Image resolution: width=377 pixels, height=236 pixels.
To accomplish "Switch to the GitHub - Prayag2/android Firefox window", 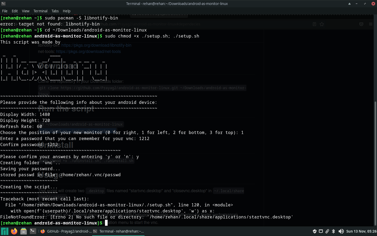I will (x=66, y=231).
